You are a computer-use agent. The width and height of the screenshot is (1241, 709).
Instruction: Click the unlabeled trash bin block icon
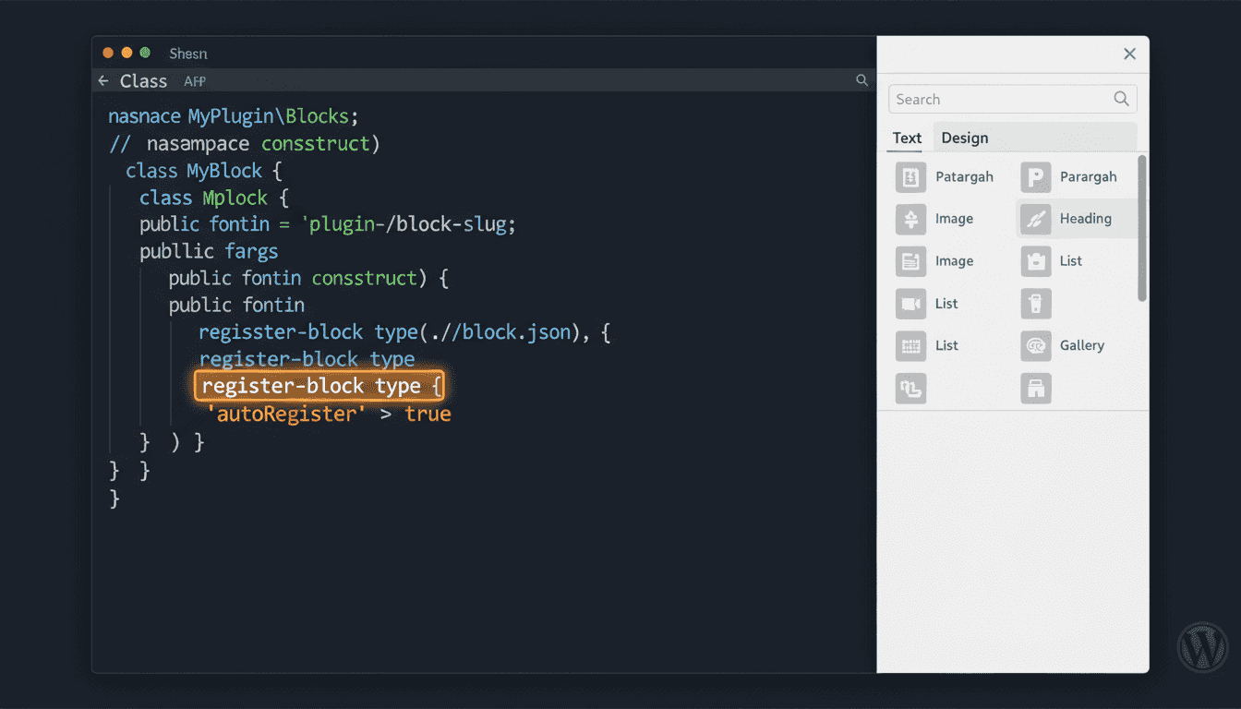1036,304
